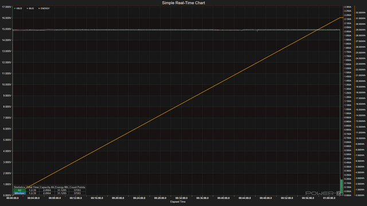
Task: Toggle the IBUS series in the legend
Action: pos(30,9)
